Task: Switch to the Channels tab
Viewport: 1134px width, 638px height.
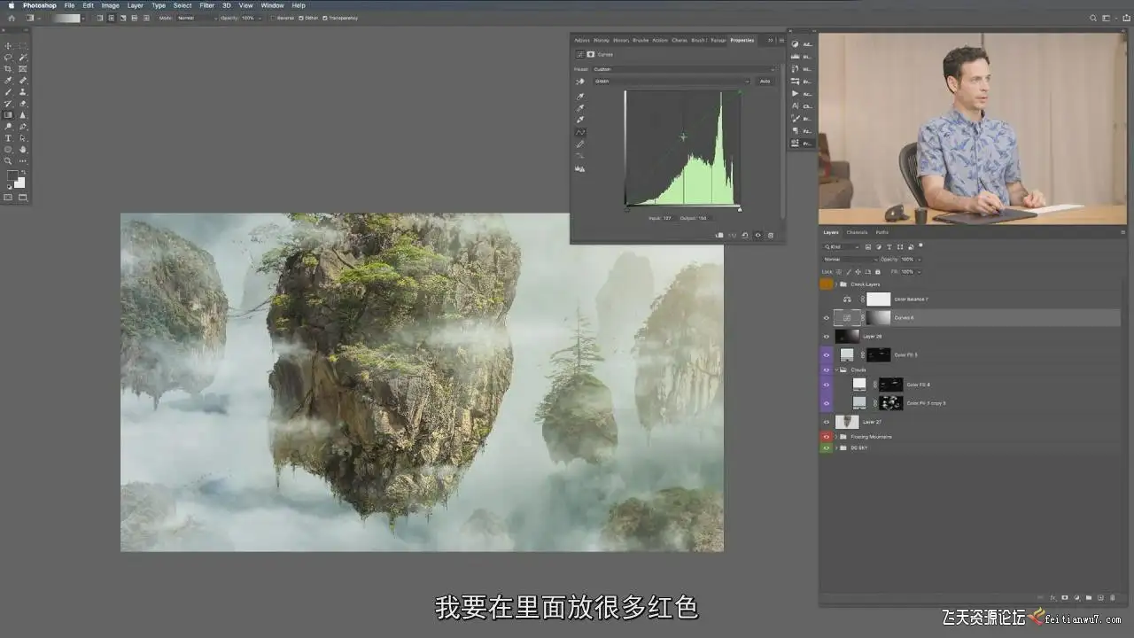Action: click(x=857, y=232)
